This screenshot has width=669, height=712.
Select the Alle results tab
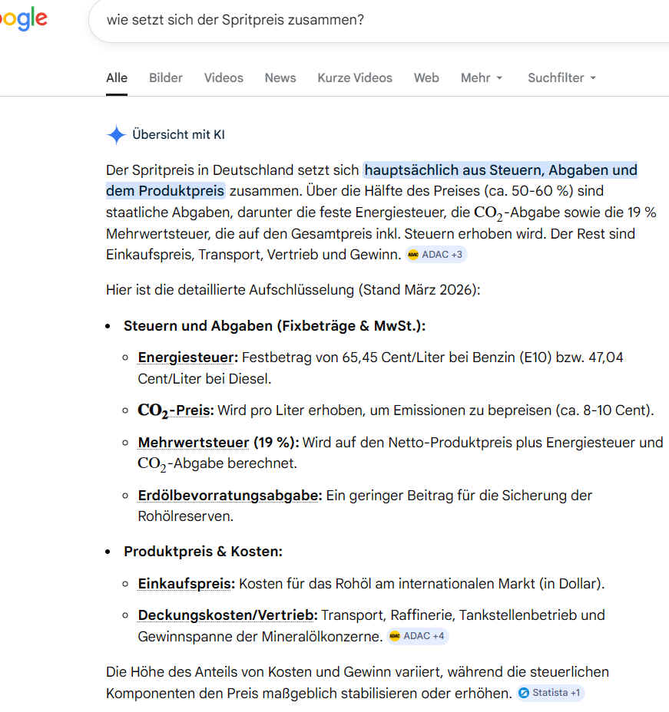117,77
